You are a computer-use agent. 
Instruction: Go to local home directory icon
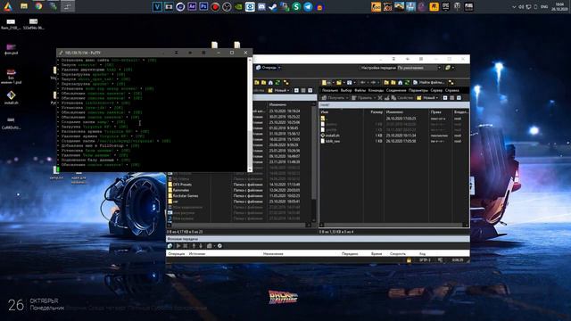(270, 83)
